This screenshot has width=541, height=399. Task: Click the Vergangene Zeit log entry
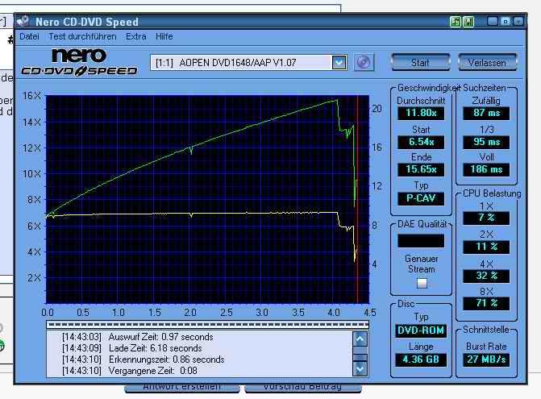click(129, 371)
